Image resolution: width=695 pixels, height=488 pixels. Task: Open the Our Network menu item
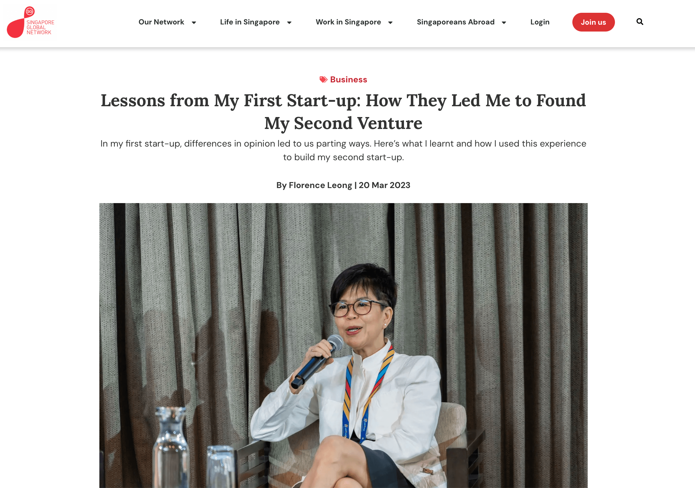(161, 22)
